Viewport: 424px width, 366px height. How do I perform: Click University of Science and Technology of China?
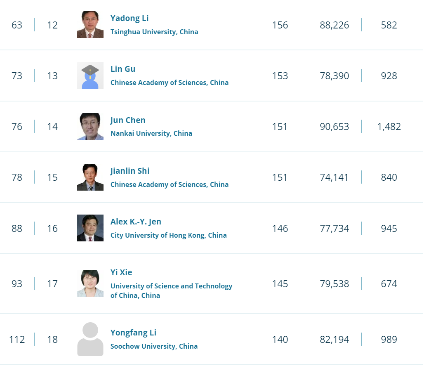tap(171, 286)
